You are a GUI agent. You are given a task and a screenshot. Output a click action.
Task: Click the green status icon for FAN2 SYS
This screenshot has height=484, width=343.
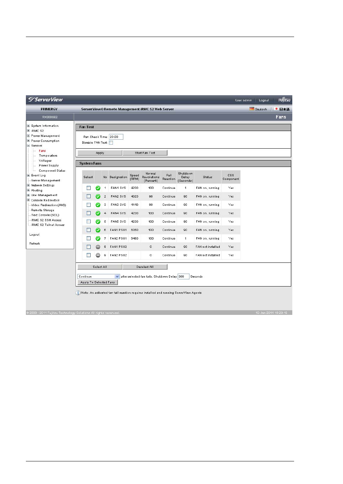pos(98,196)
